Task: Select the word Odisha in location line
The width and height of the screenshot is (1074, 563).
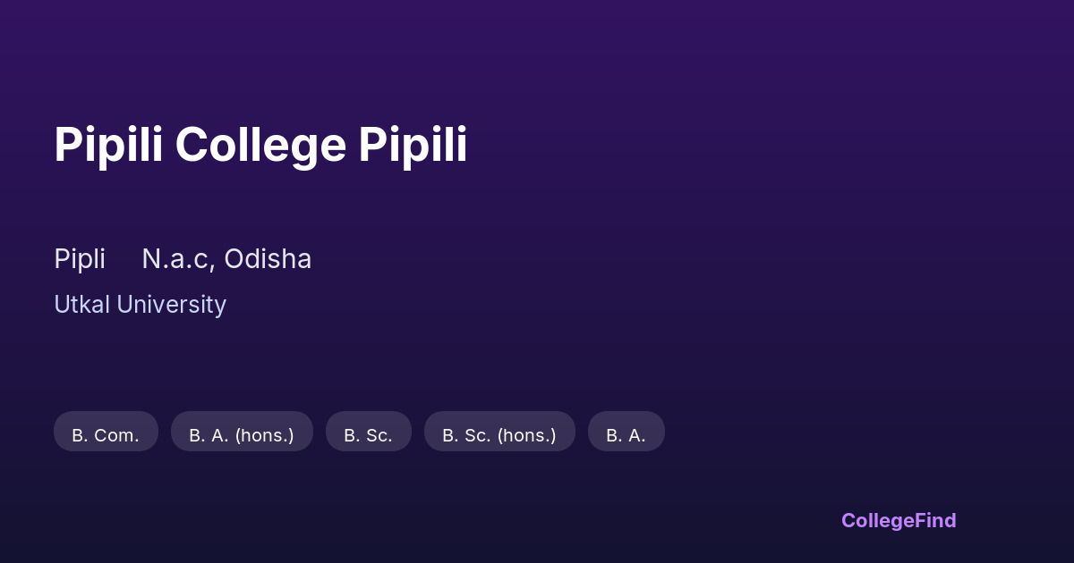Action: tap(268, 259)
